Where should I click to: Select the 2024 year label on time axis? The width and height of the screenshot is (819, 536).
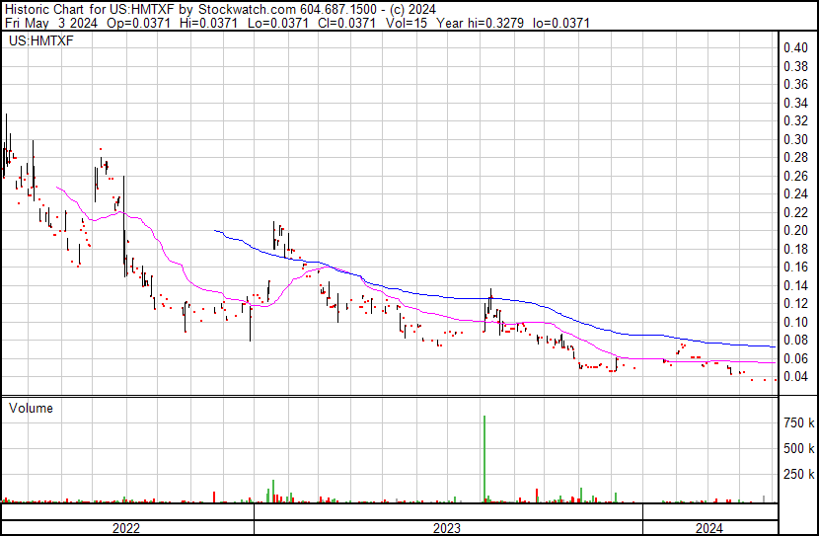coord(708,528)
